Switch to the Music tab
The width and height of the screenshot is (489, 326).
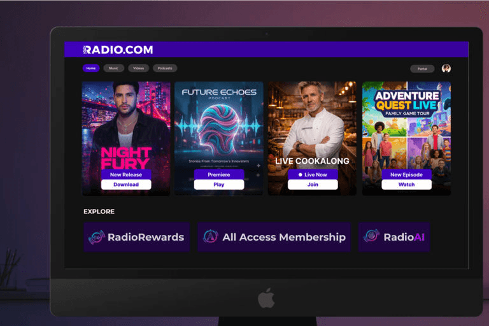113,68
